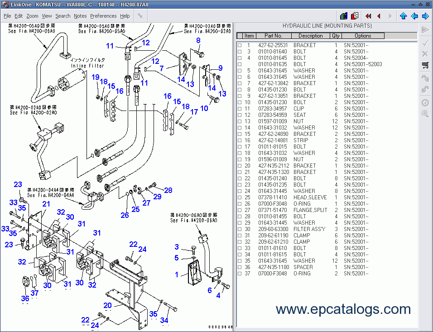Tick checkbox for item 3 BOLT 01010-81640
433x332 pixels.
240,52
